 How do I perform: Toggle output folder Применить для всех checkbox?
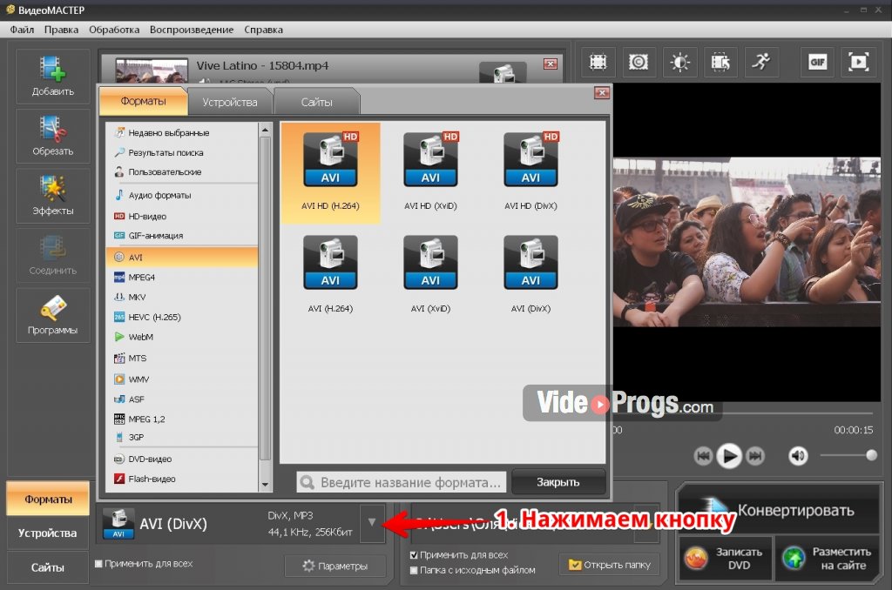(414, 555)
